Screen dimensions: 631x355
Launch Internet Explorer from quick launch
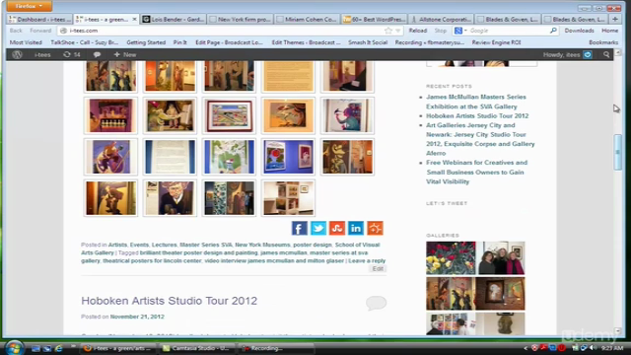[59, 348]
